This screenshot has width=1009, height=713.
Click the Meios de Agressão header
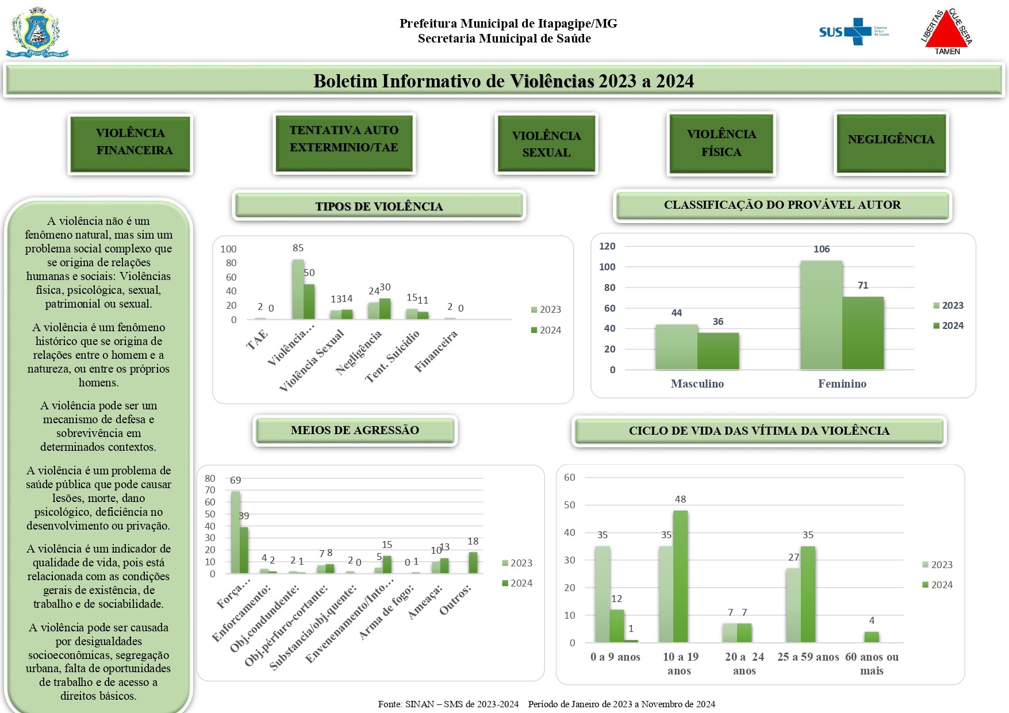(355, 430)
